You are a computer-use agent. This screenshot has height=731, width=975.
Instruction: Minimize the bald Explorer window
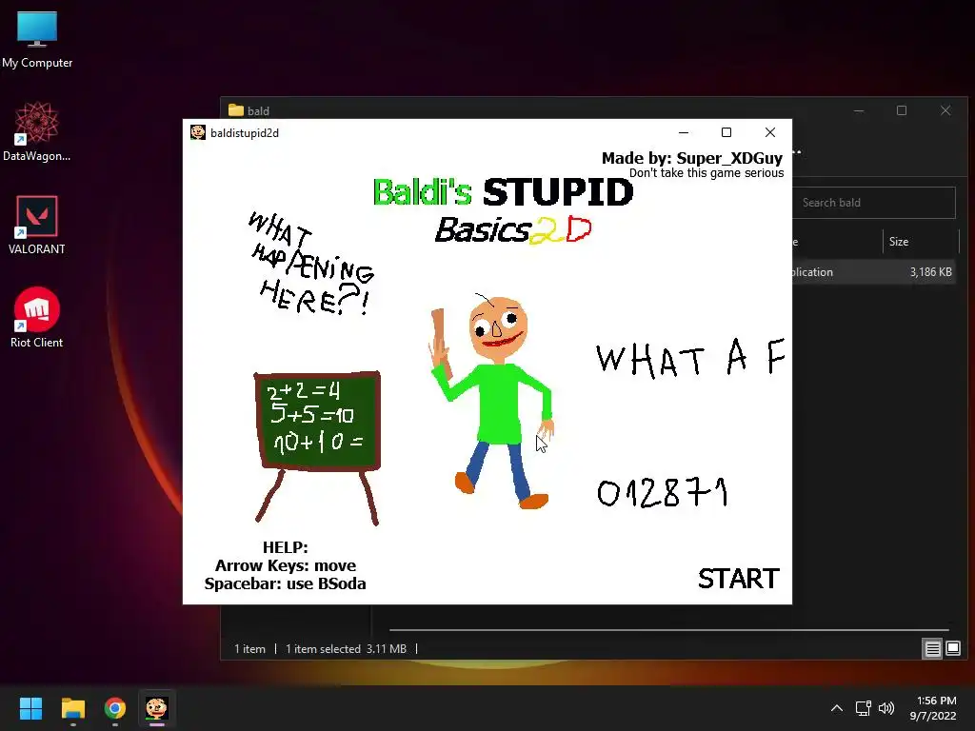click(859, 110)
